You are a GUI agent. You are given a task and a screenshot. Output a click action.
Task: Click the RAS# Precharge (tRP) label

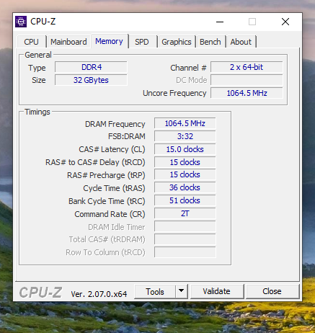pos(106,175)
